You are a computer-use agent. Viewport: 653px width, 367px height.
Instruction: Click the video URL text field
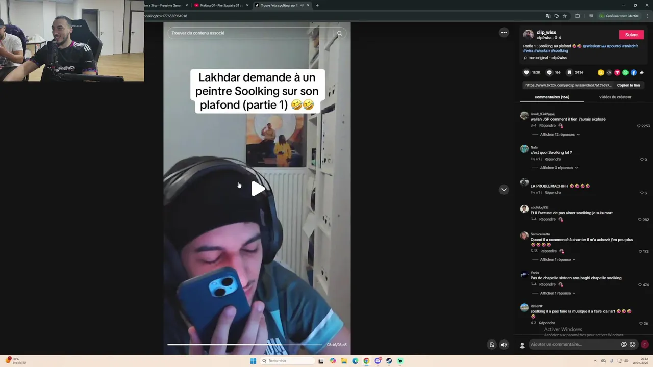[568, 85]
